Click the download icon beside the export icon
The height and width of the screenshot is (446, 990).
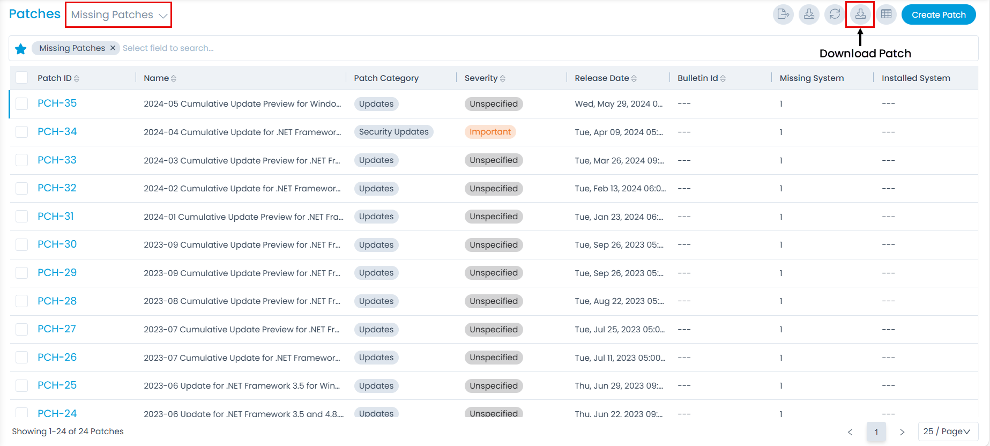click(809, 14)
